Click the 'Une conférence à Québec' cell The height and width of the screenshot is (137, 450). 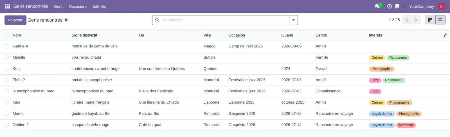click(x=162, y=69)
